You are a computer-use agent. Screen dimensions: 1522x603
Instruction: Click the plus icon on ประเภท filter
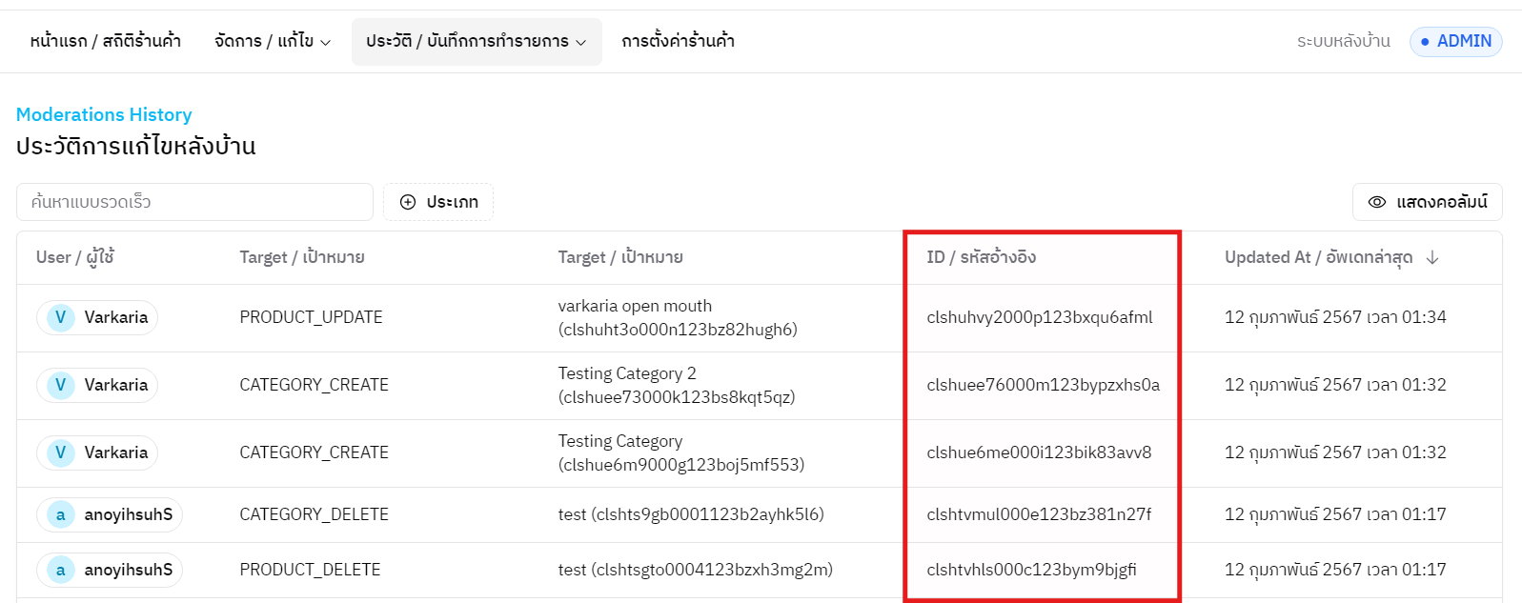408,202
